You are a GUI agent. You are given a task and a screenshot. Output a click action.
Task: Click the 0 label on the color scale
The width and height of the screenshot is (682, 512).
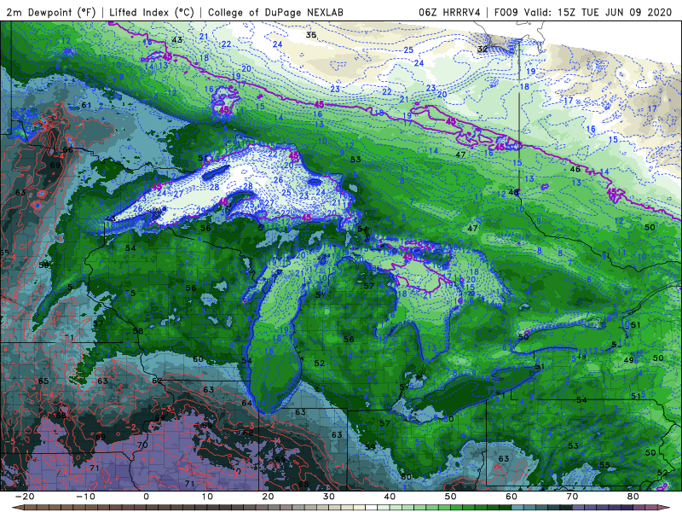146,497
